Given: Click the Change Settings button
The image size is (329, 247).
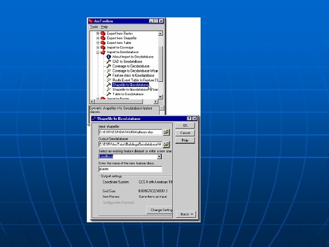Looking at the screenshot, I should [159, 210].
